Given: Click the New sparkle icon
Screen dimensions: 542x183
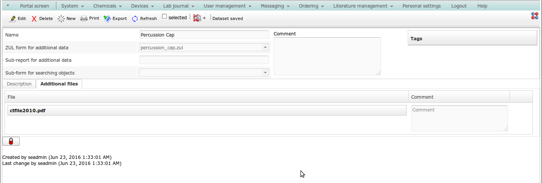Looking at the screenshot, I should (x=61, y=18).
